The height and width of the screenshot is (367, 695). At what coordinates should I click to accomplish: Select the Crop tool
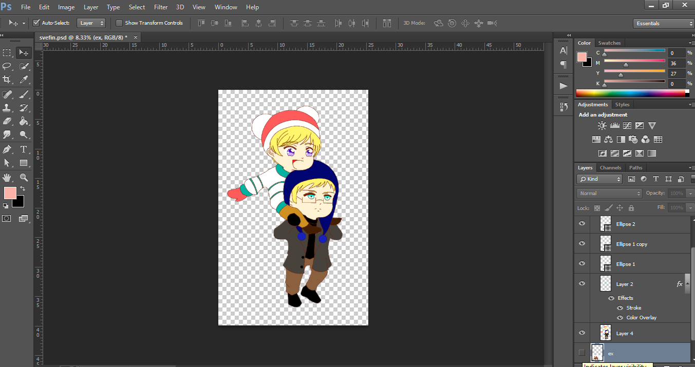tap(7, 80)
